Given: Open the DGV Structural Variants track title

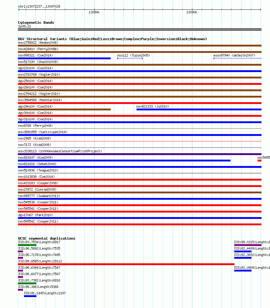Looking at the screenshot, I should [113, 39].
